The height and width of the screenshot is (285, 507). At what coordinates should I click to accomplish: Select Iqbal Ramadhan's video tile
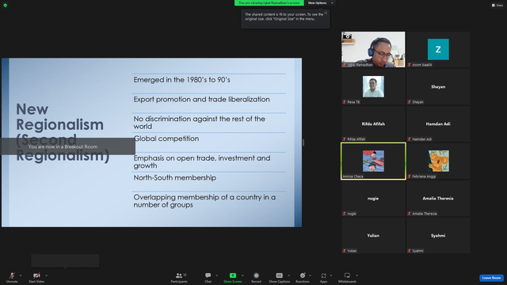[373, 49]
